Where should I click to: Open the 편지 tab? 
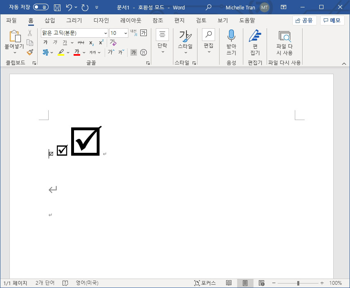(179, 20)
